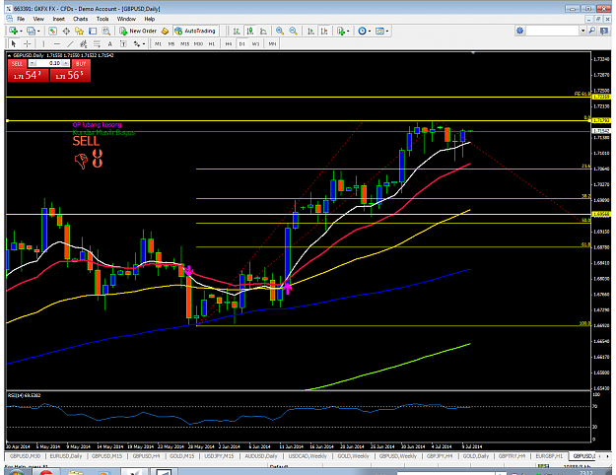
Task: Switch chart to bar chart icon
Action: [237, 31]
